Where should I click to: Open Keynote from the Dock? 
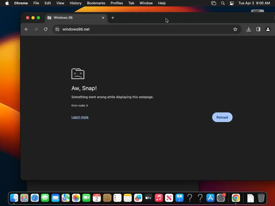tap(179, 198)
